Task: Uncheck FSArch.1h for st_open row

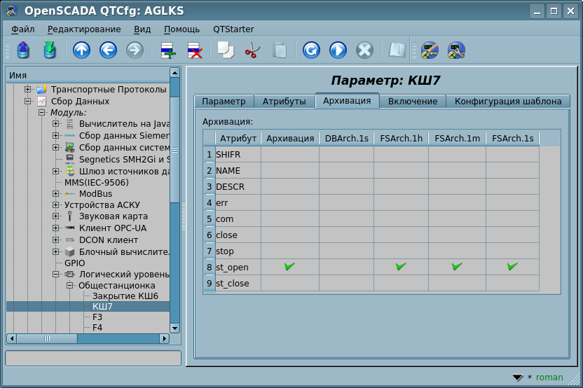Action: 401,267
